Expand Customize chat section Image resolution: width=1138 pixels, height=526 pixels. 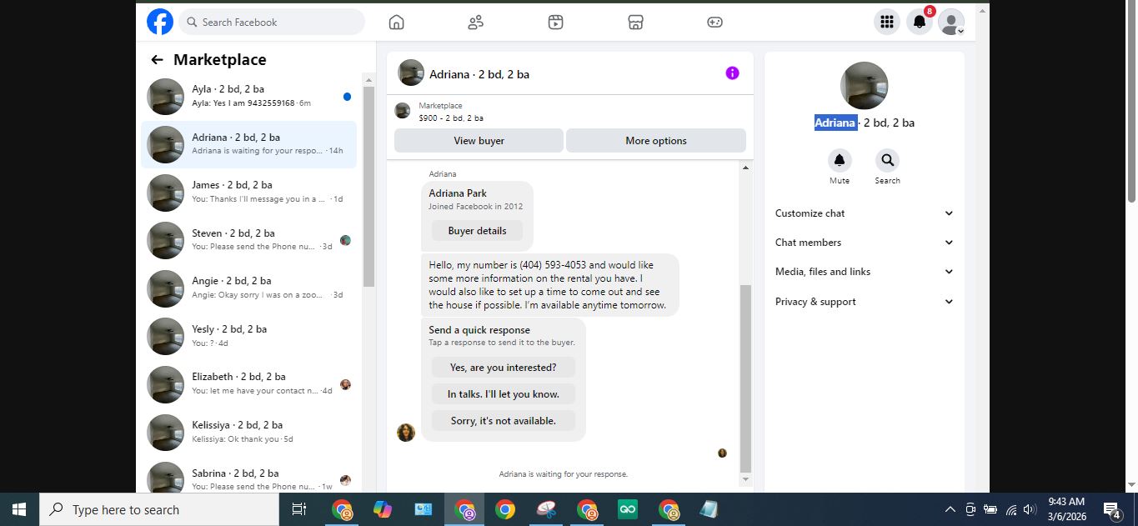865,213
